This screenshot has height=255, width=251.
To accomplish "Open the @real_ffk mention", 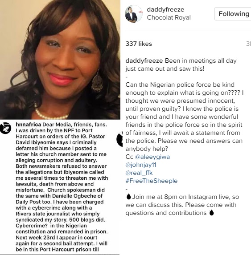I will (139, 173).
